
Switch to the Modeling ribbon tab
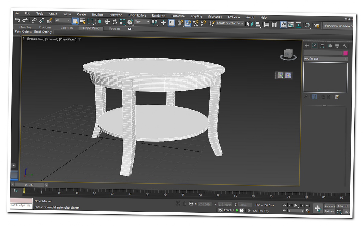(25, 27)
